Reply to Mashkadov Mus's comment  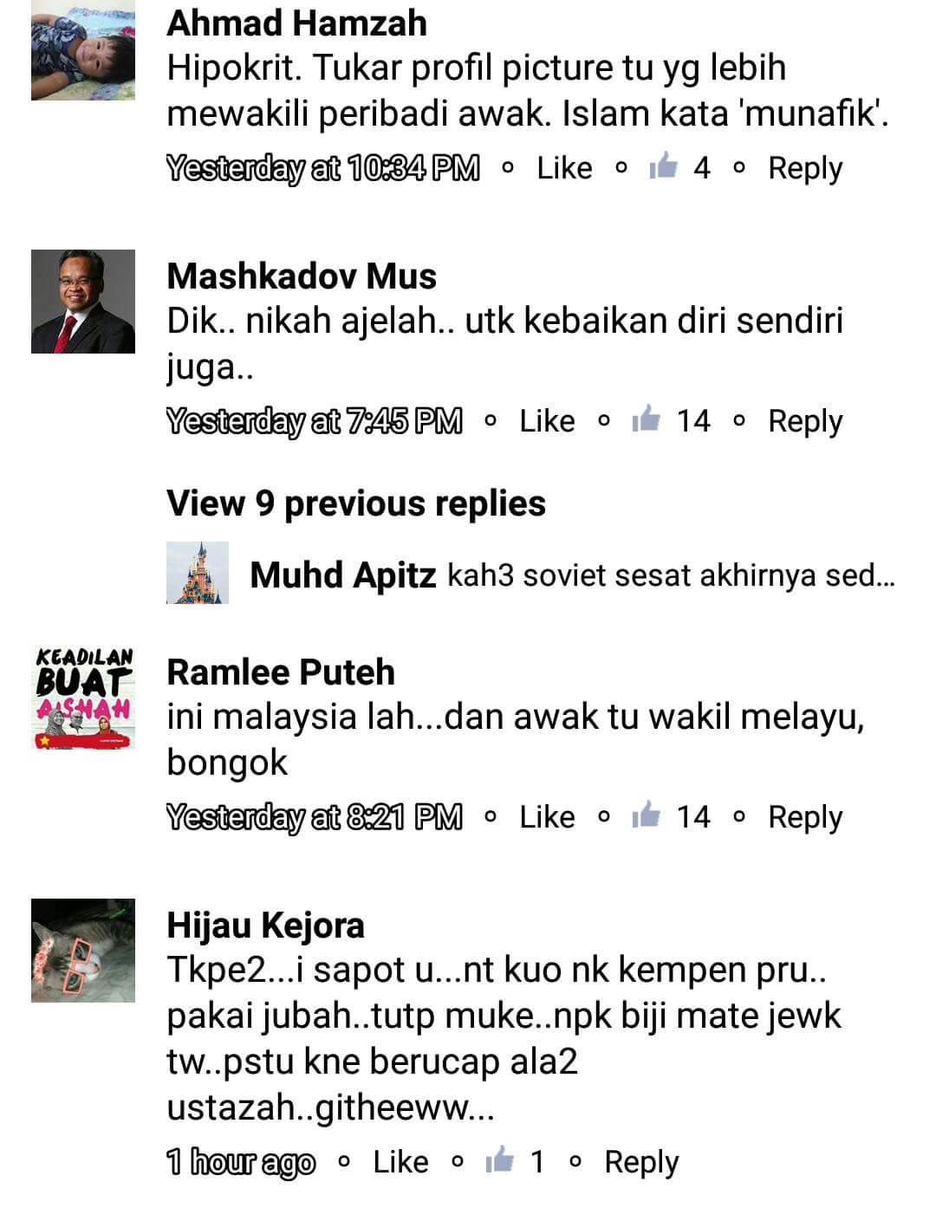pos(805,421)
